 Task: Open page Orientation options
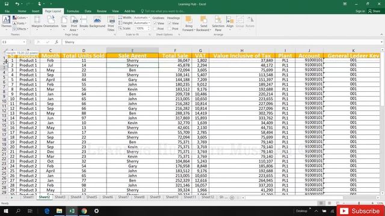coord(51,22)
